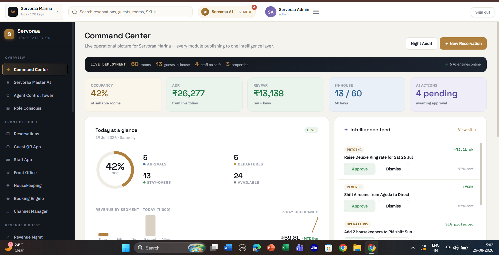
Task: Open Housekeeping module
Action: coord(35,186)
